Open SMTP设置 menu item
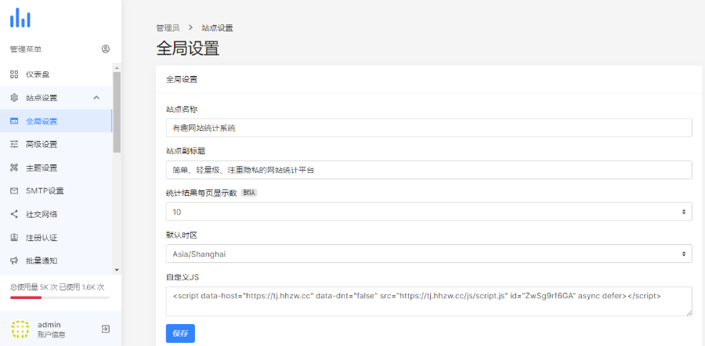705x346 pixels. [x=56, y=191]
